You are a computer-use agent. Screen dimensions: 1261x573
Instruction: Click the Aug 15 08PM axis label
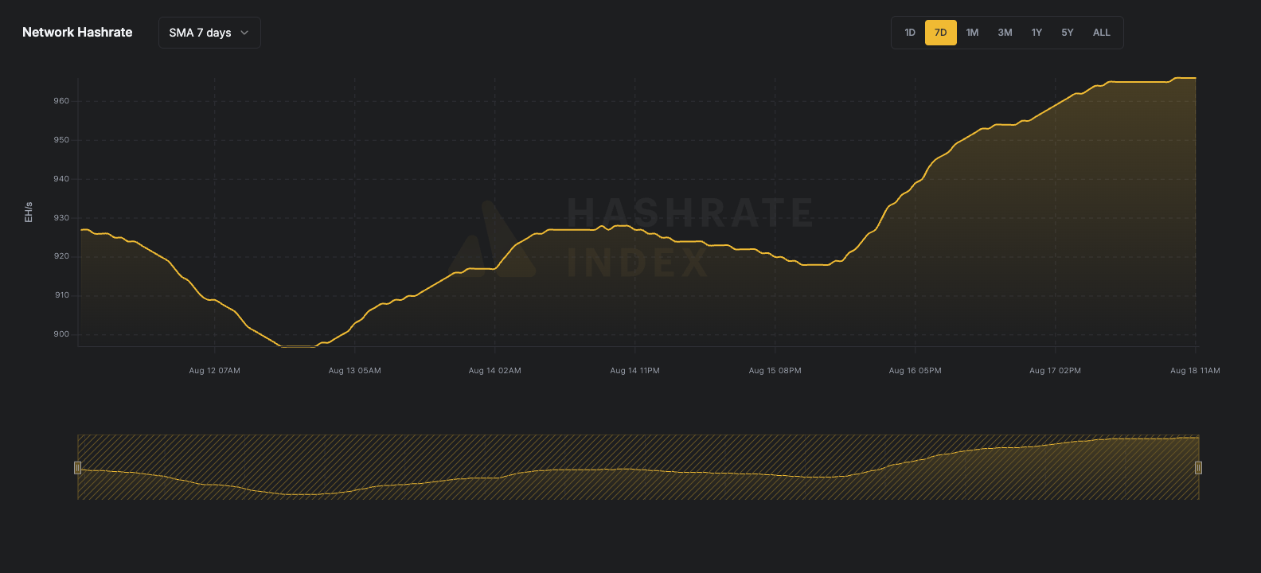click(775, 371)
